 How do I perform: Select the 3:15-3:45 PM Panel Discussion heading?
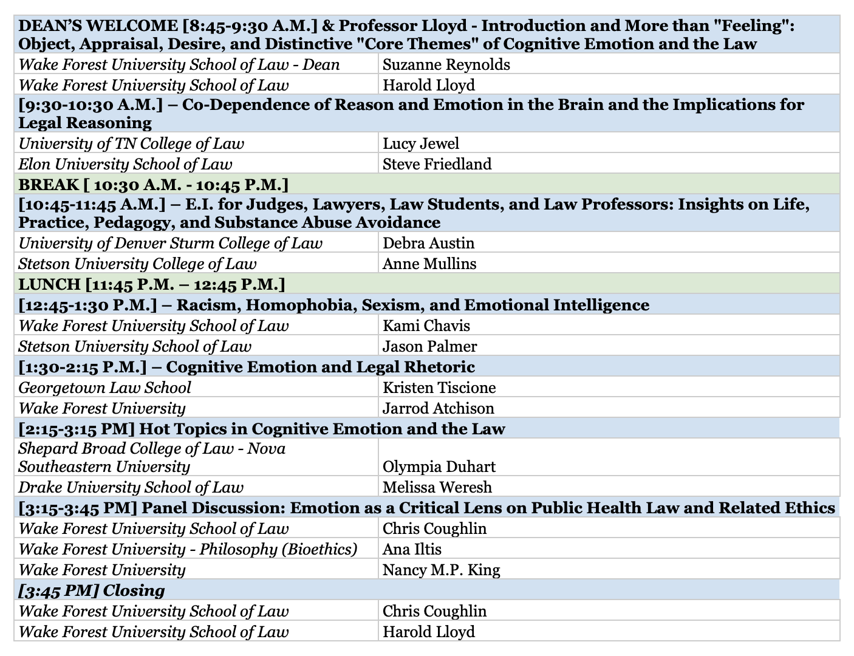tap(427, 507)
